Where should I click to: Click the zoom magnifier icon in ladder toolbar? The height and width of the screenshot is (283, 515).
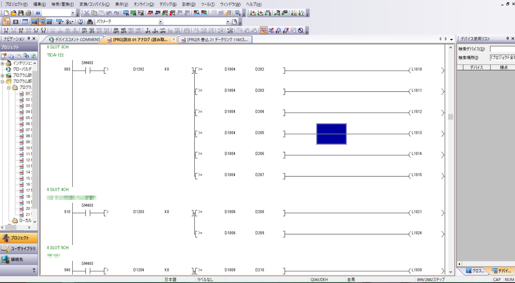pos(301,30)
